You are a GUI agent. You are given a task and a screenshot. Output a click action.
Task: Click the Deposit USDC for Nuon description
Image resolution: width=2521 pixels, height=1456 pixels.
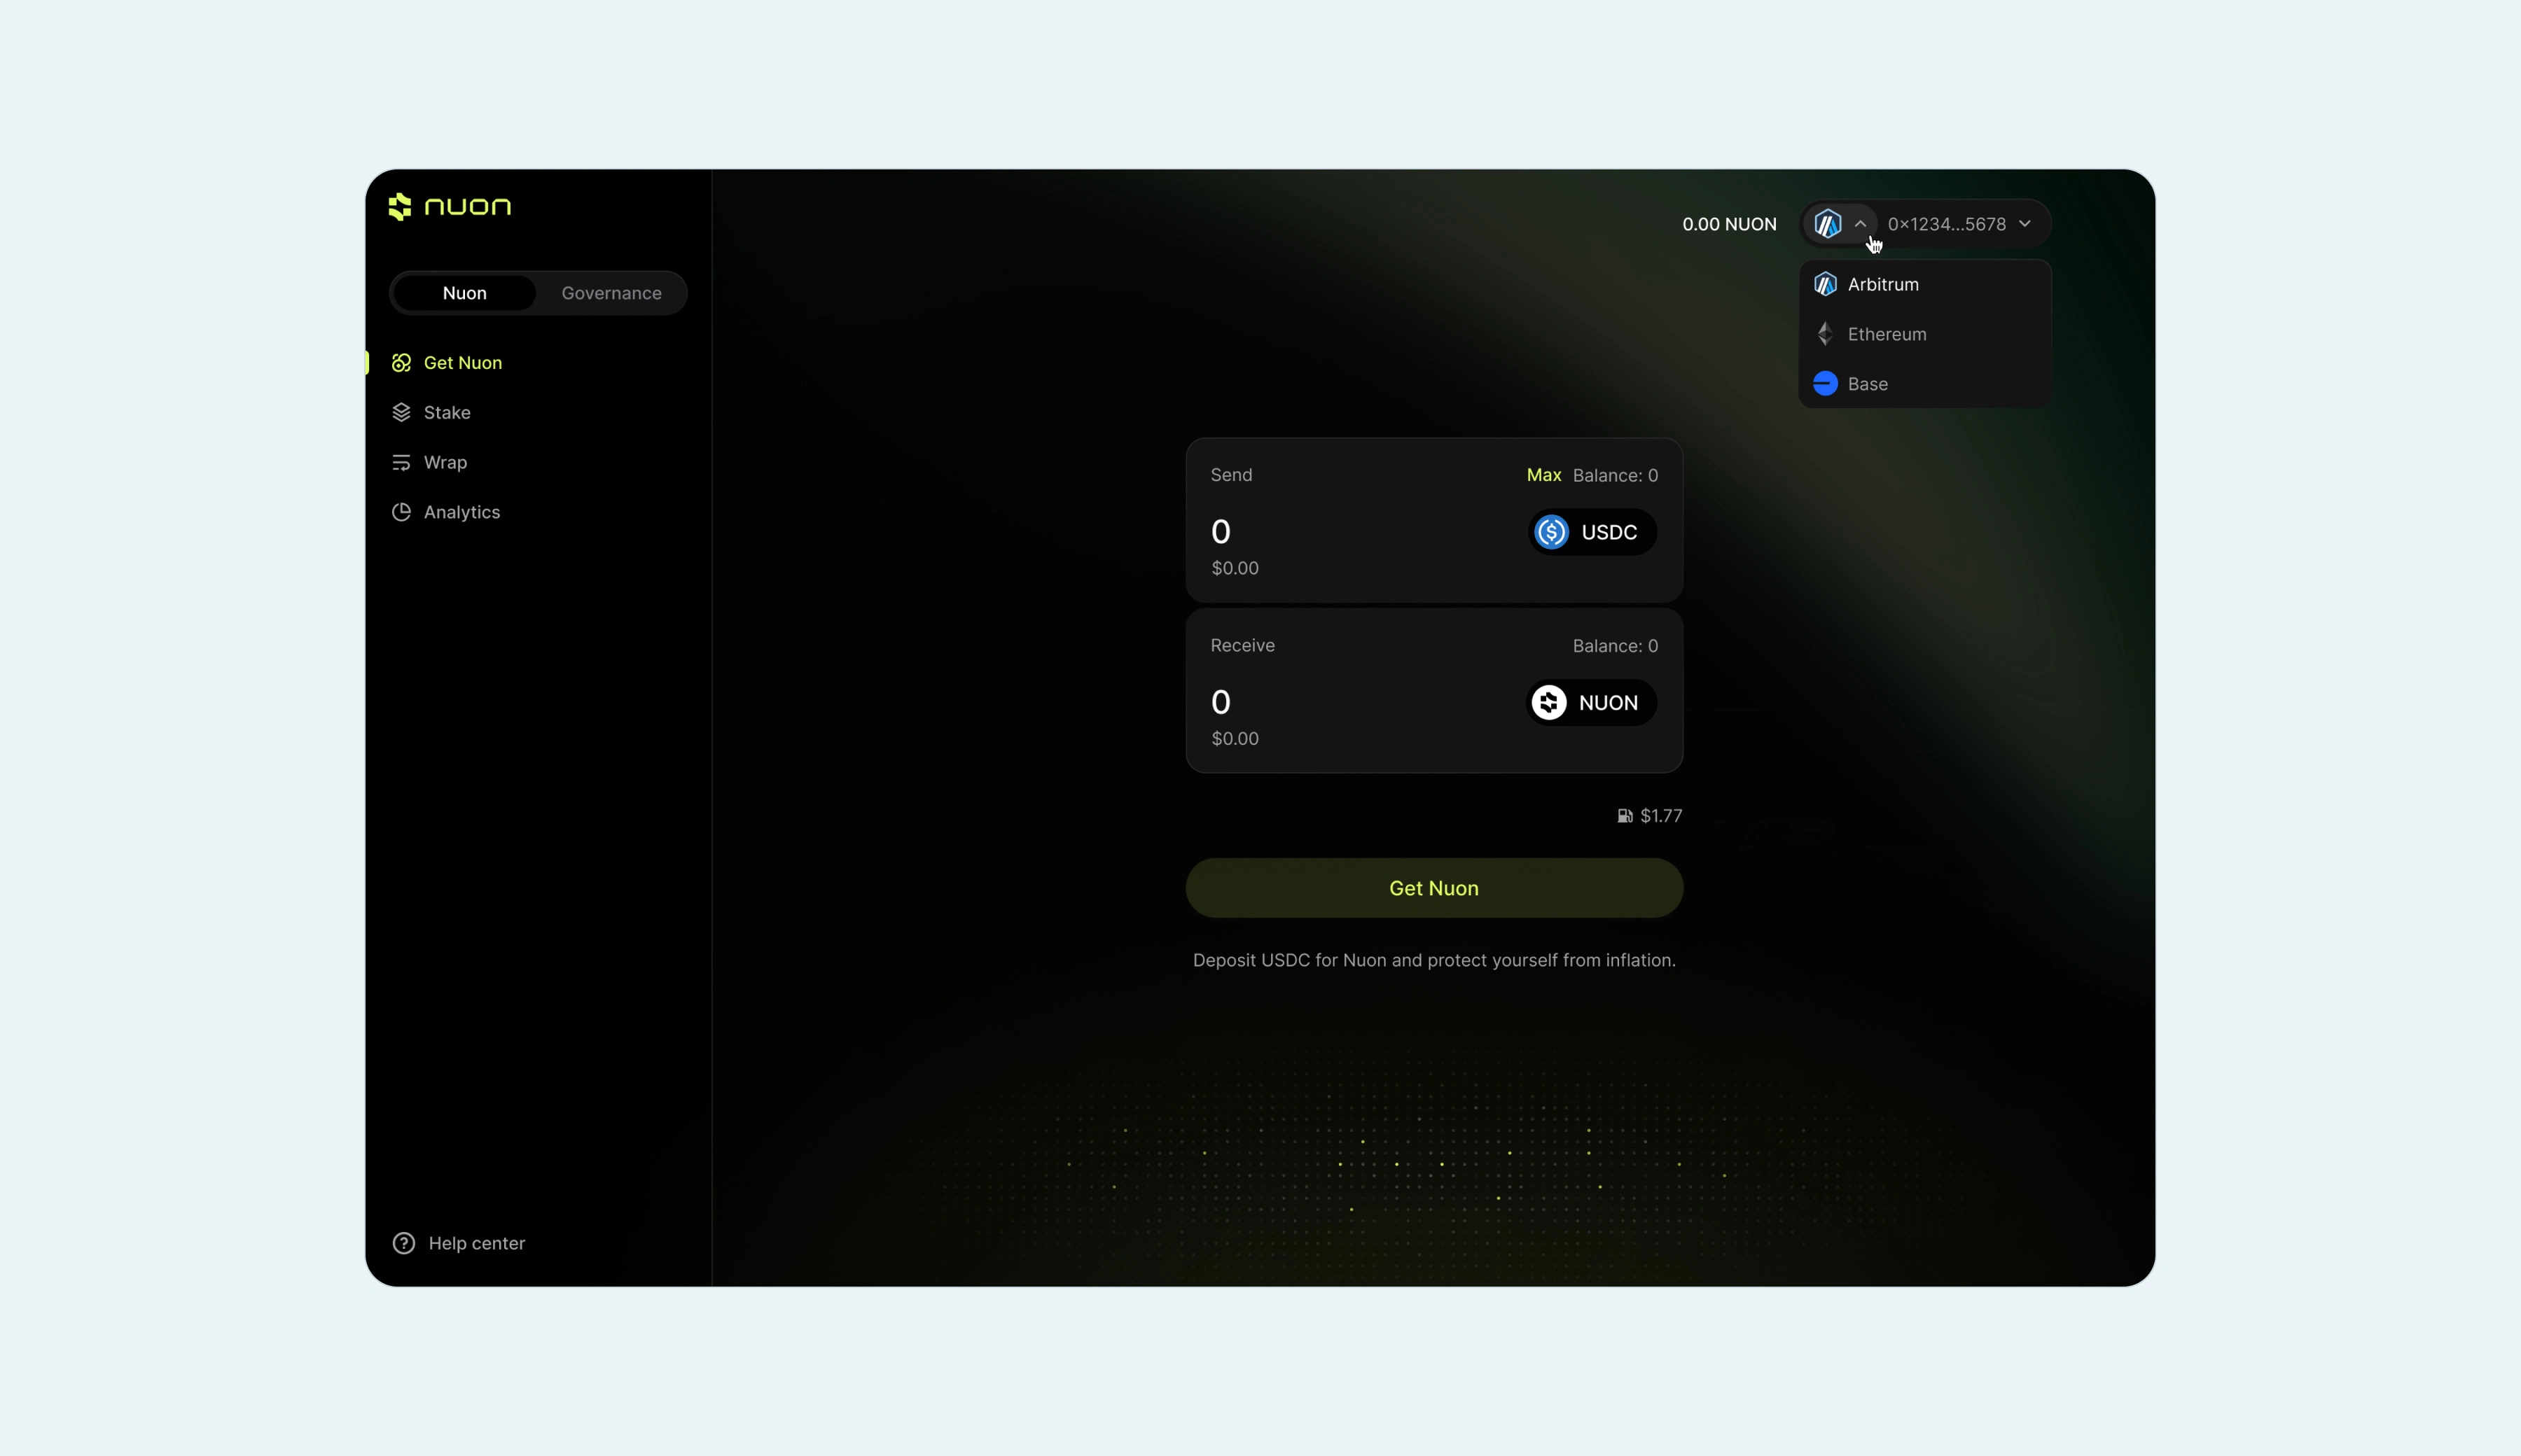(1433, 960)
